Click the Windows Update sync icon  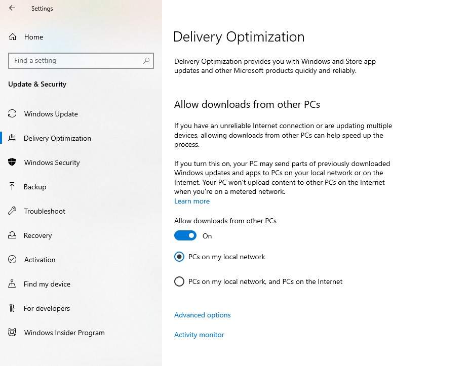tap(12, 114)
